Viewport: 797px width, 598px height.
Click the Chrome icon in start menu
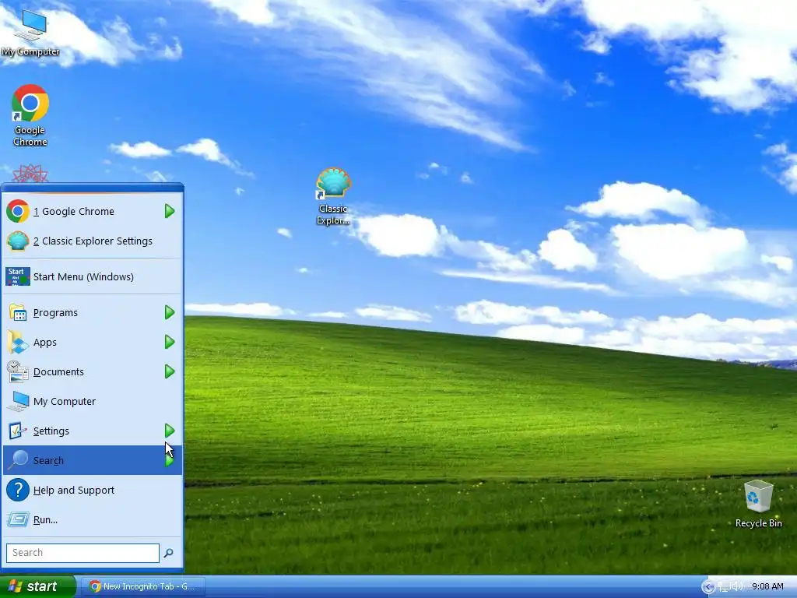18,211
